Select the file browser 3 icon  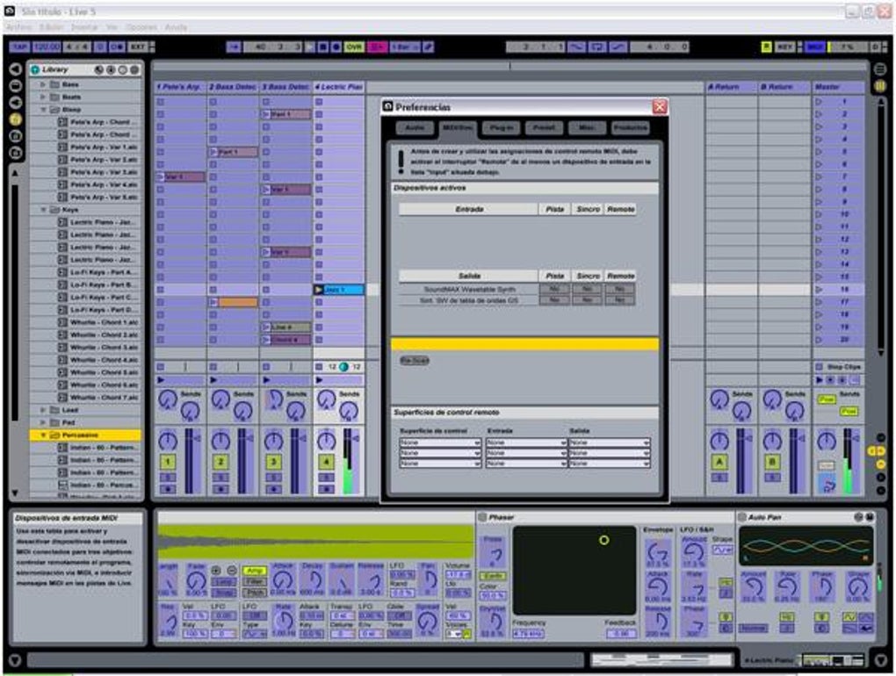tap(16, 153)
